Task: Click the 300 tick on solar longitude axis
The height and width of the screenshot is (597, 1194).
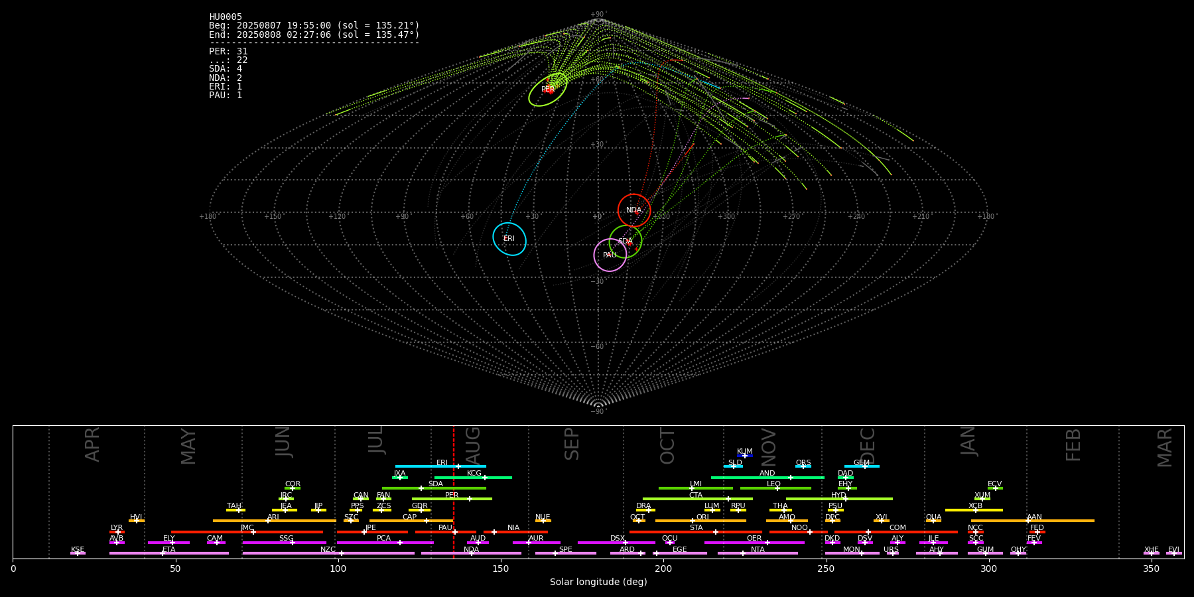Action: 988,568
